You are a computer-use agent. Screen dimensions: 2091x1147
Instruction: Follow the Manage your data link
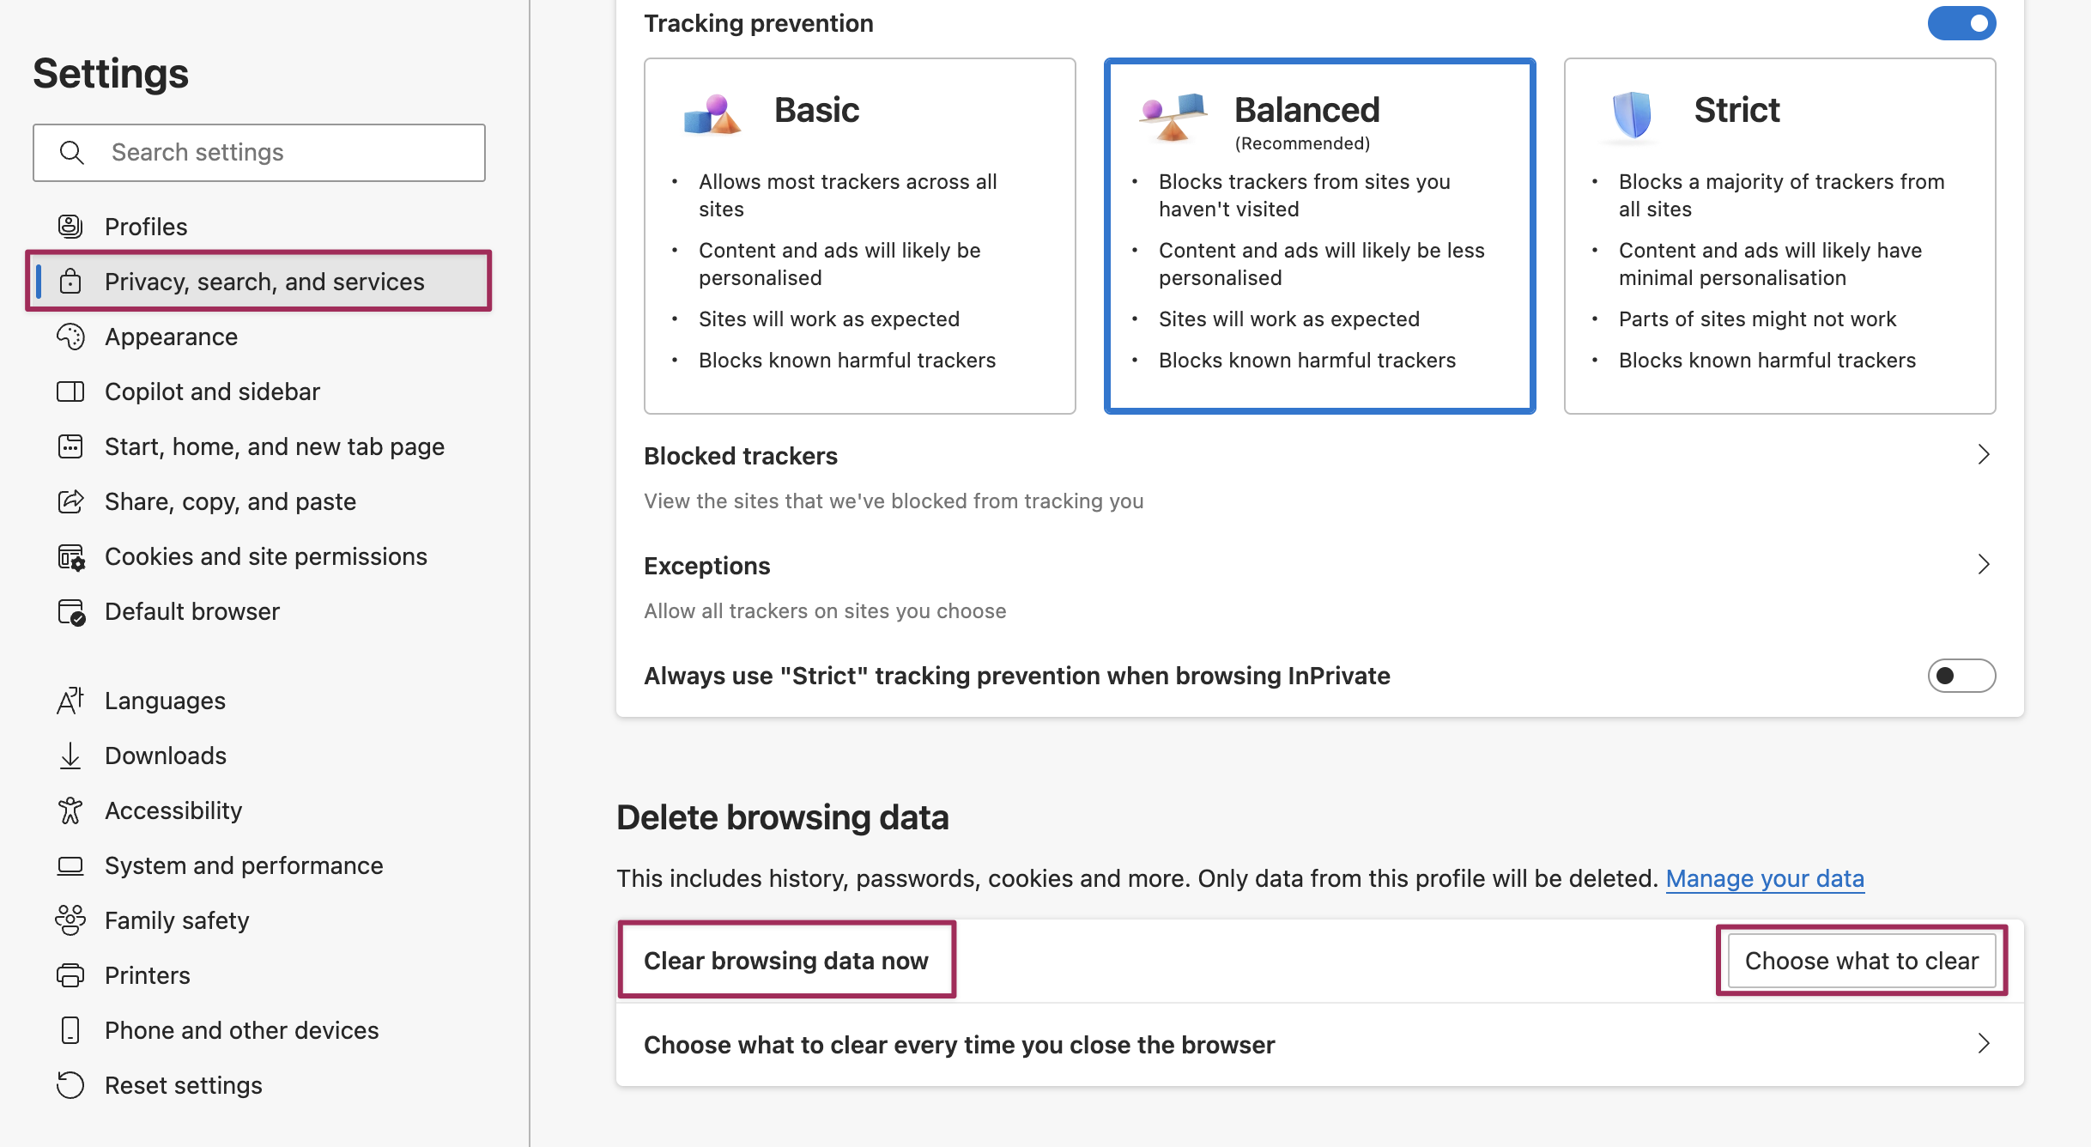(1765, 878)
